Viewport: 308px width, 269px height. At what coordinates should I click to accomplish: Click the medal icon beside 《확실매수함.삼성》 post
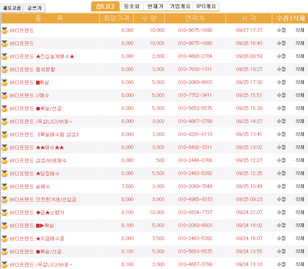4,134
